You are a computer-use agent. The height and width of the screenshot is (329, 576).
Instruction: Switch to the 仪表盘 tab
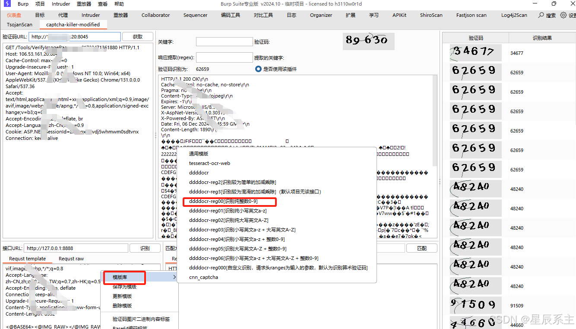(x=14, y=15)
